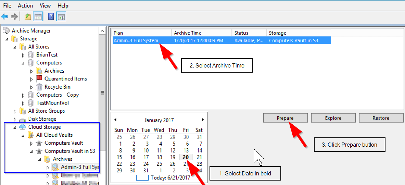
Task: Toggle the Show/Hide Action Pane icon
Action: (61, 17)
